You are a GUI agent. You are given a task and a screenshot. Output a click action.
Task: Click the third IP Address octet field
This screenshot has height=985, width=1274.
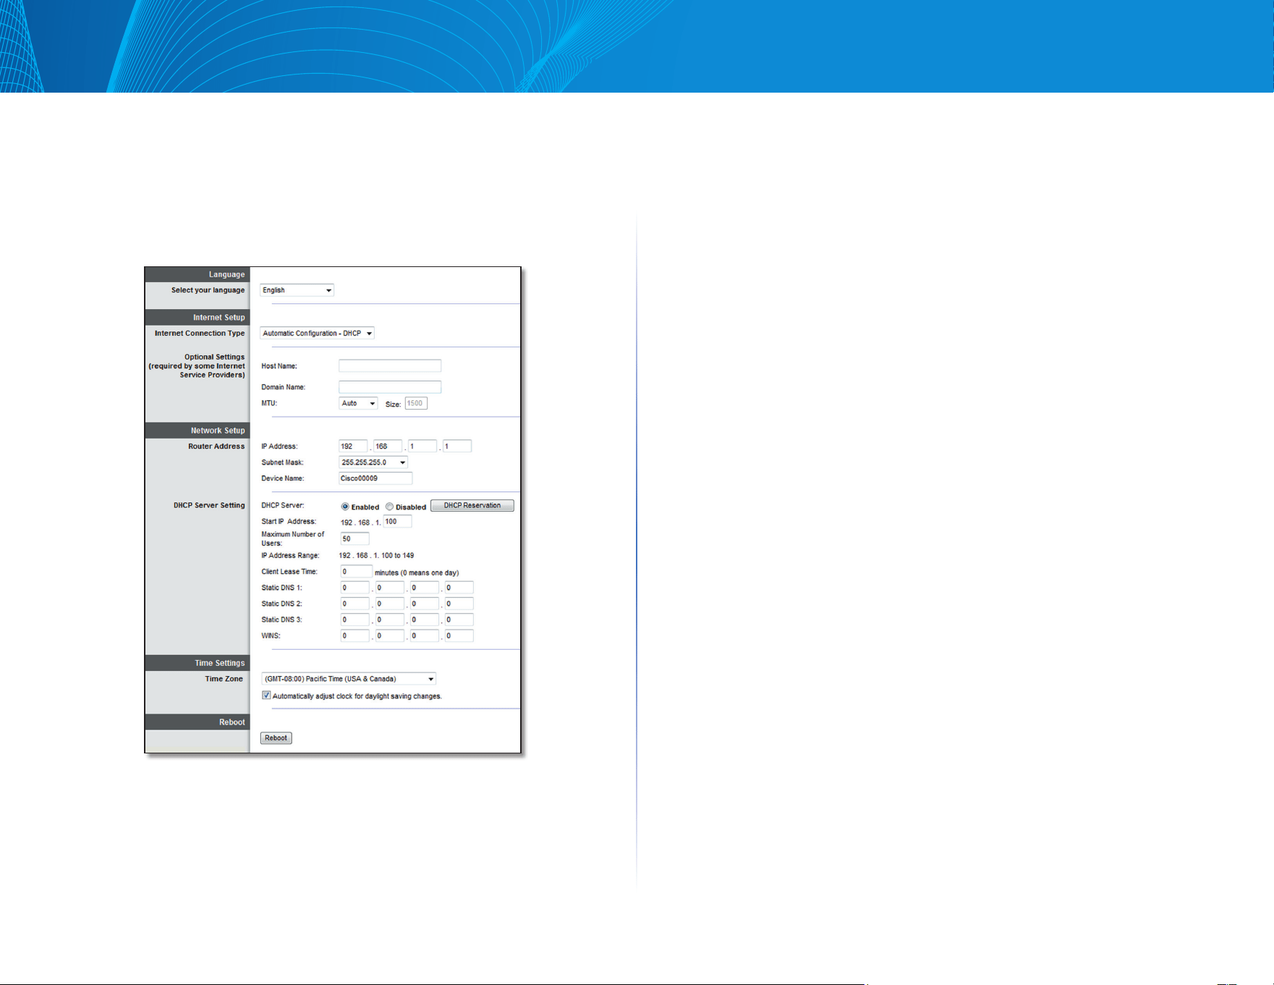coord(422,447)
